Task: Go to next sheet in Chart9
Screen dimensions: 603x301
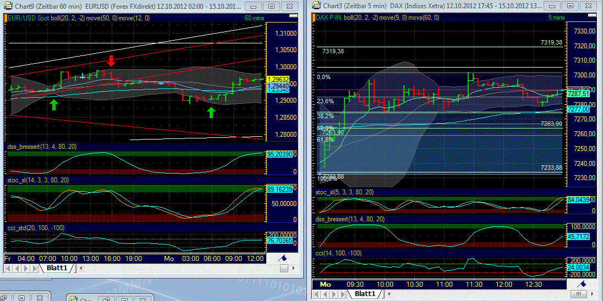Action: click(26, 267)
